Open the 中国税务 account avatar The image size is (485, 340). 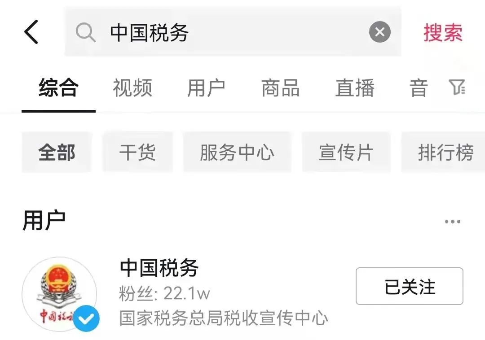point(59,294)
